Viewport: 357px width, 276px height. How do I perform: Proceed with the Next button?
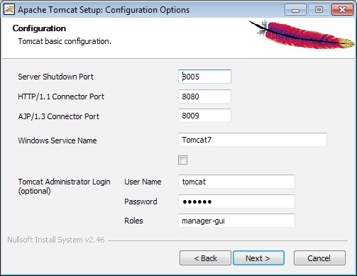[x=258, y=258]
